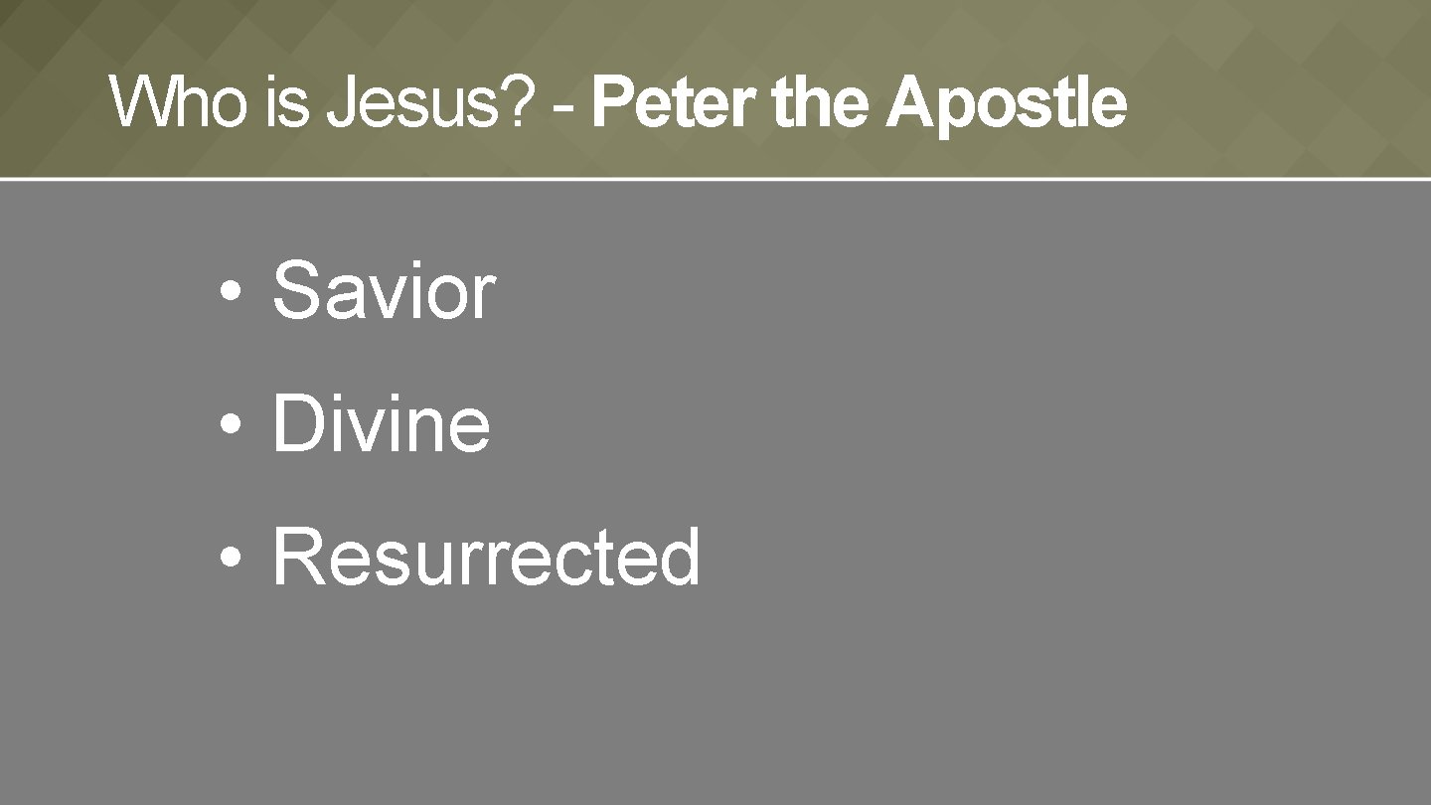Click the bullet dot before Resurrected
1431x805 pixels.
click(231, 559)
